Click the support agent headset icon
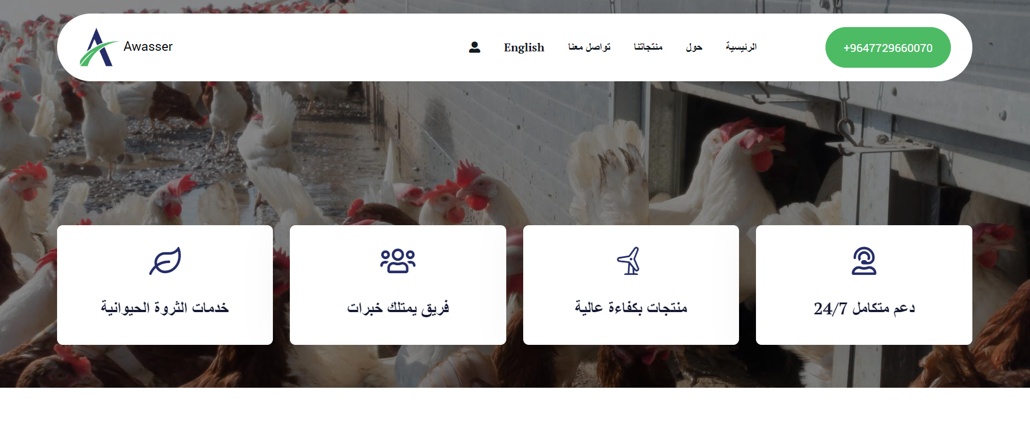Viewport: 1030px width, 447px height. 864,261
